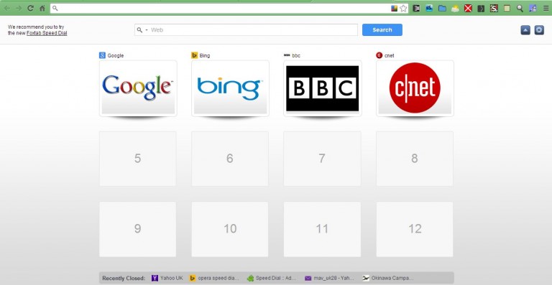
Task: Click the blue Search button
Action: [382, 30]
